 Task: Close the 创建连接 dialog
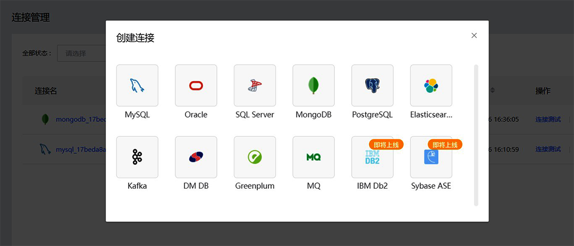(474, 36)
